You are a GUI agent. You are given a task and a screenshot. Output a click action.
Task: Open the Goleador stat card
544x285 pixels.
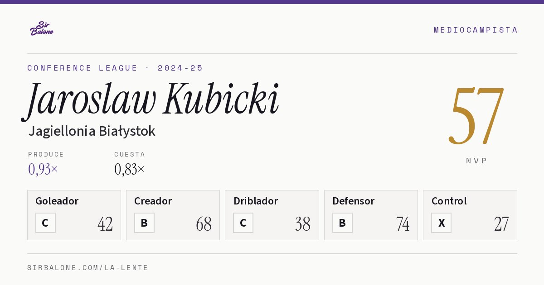(x=74, y=215)
